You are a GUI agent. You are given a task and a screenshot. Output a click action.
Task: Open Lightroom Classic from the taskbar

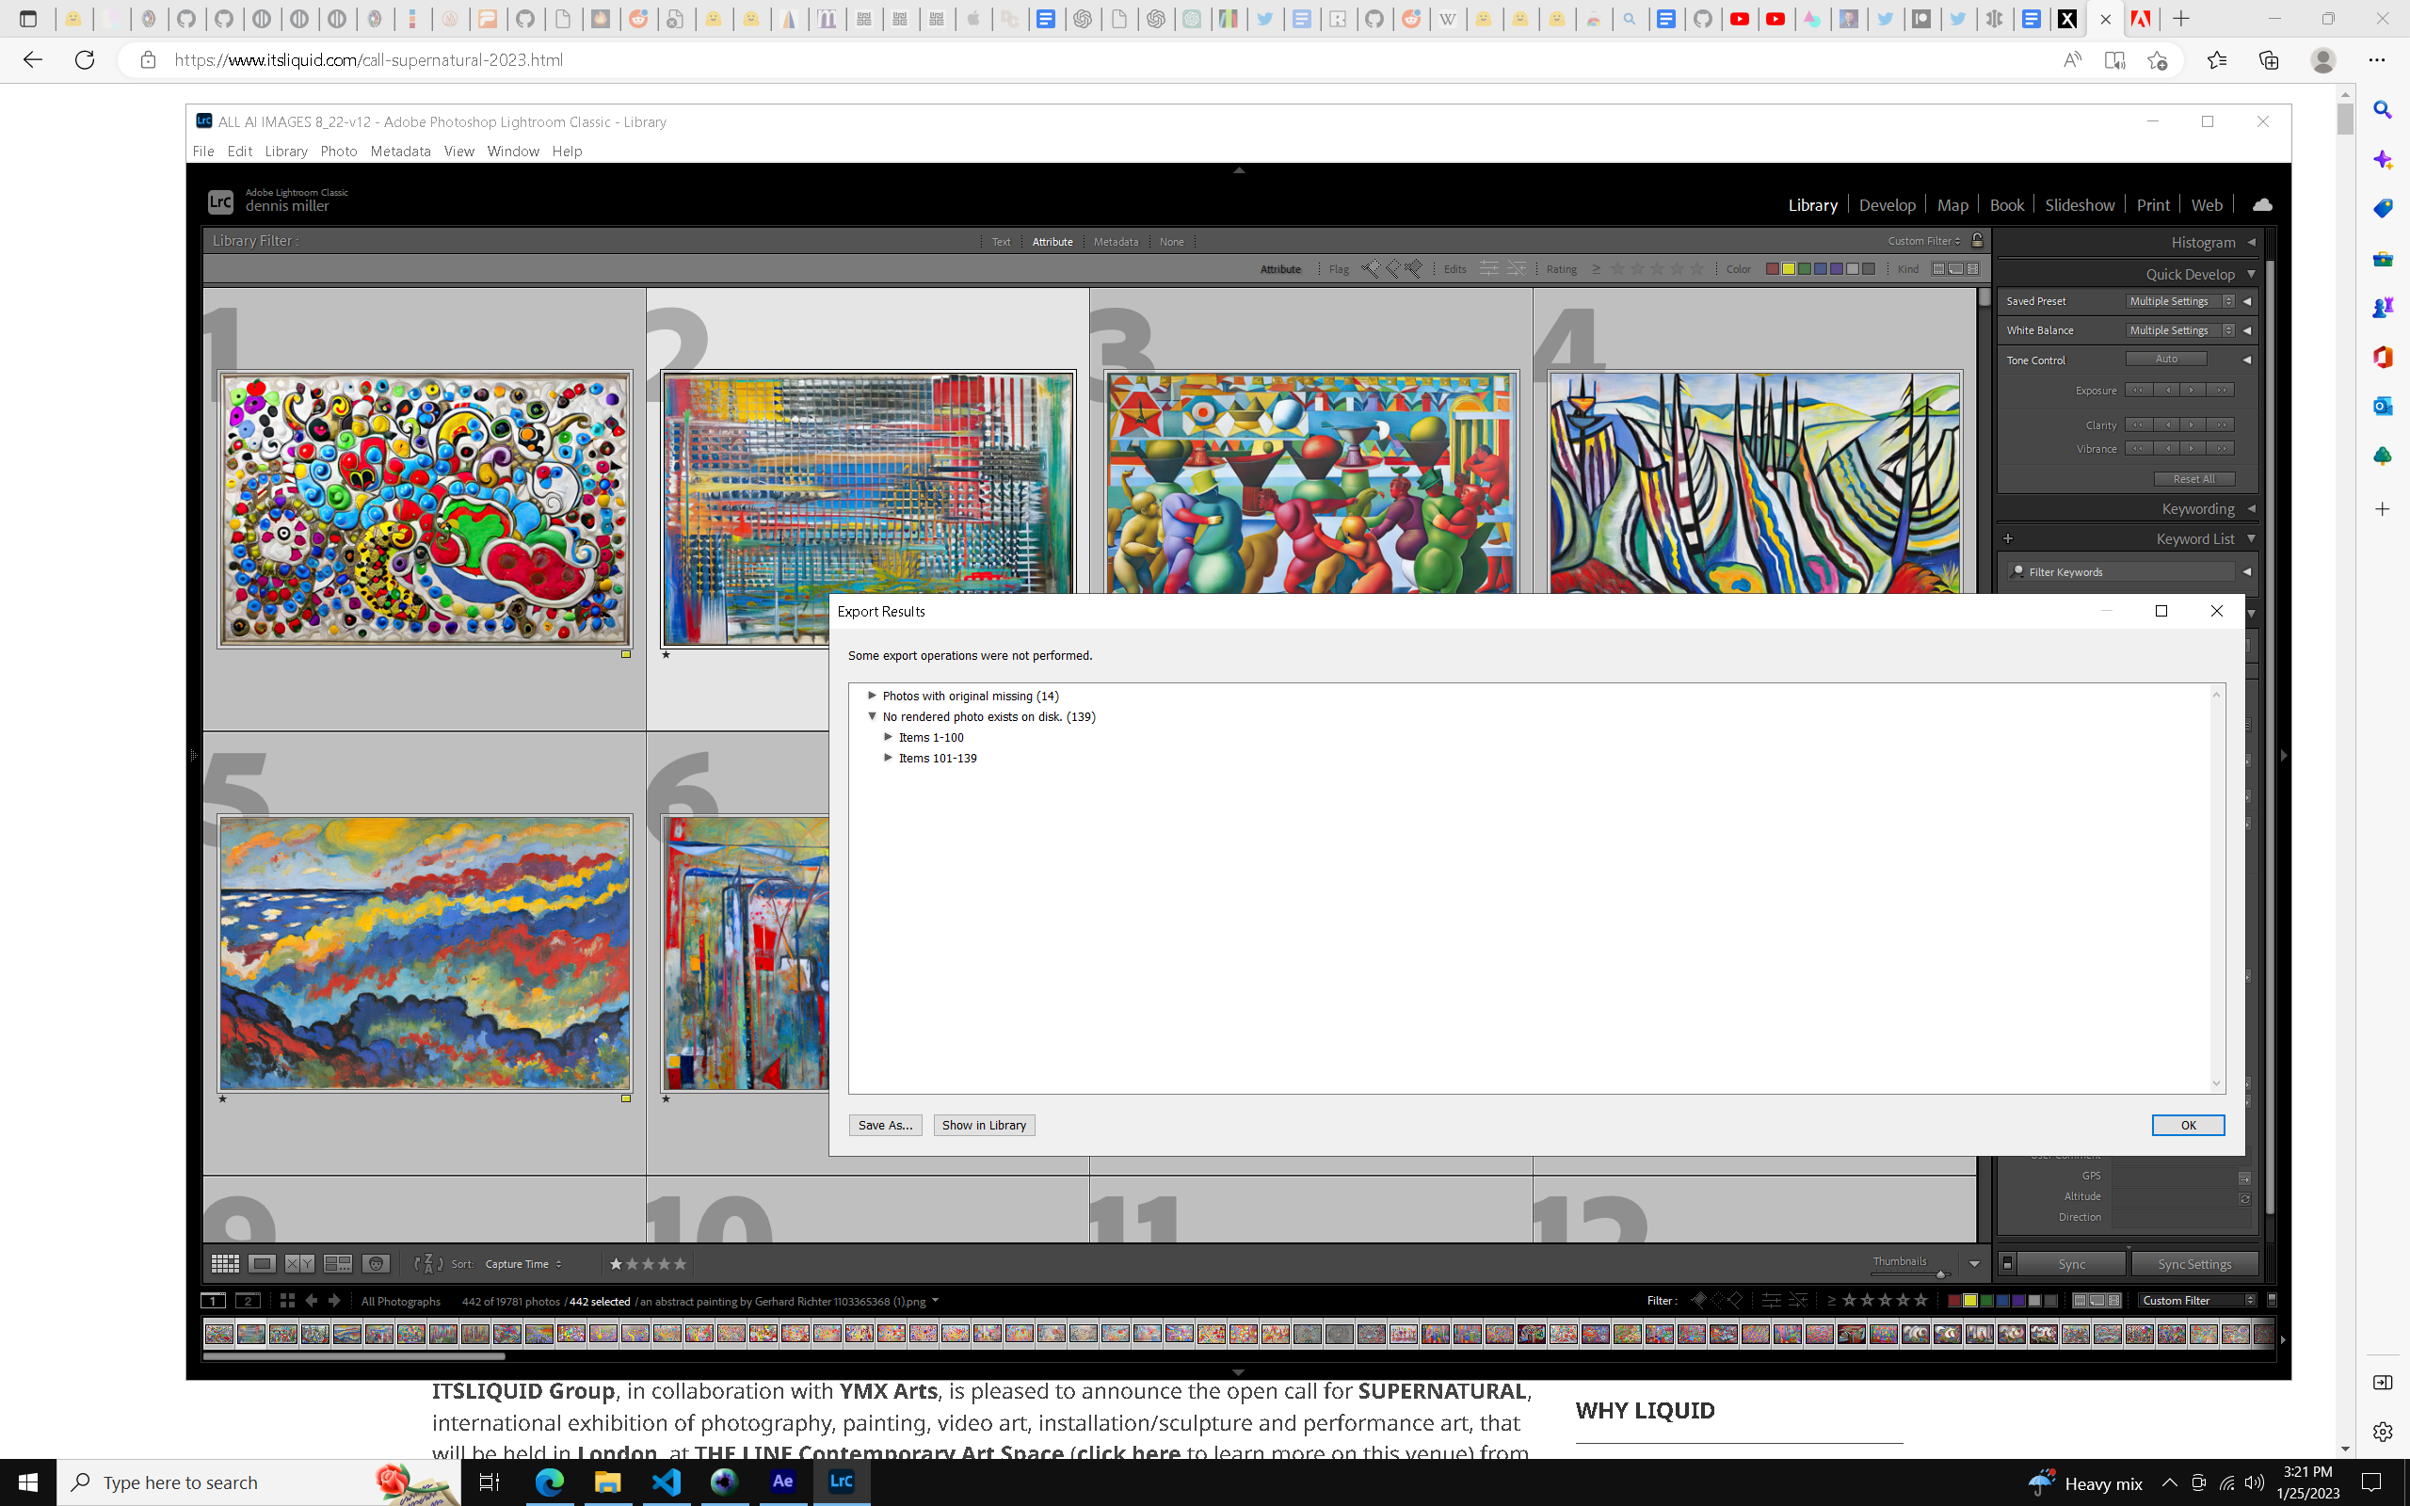(x=842, y=1482)
